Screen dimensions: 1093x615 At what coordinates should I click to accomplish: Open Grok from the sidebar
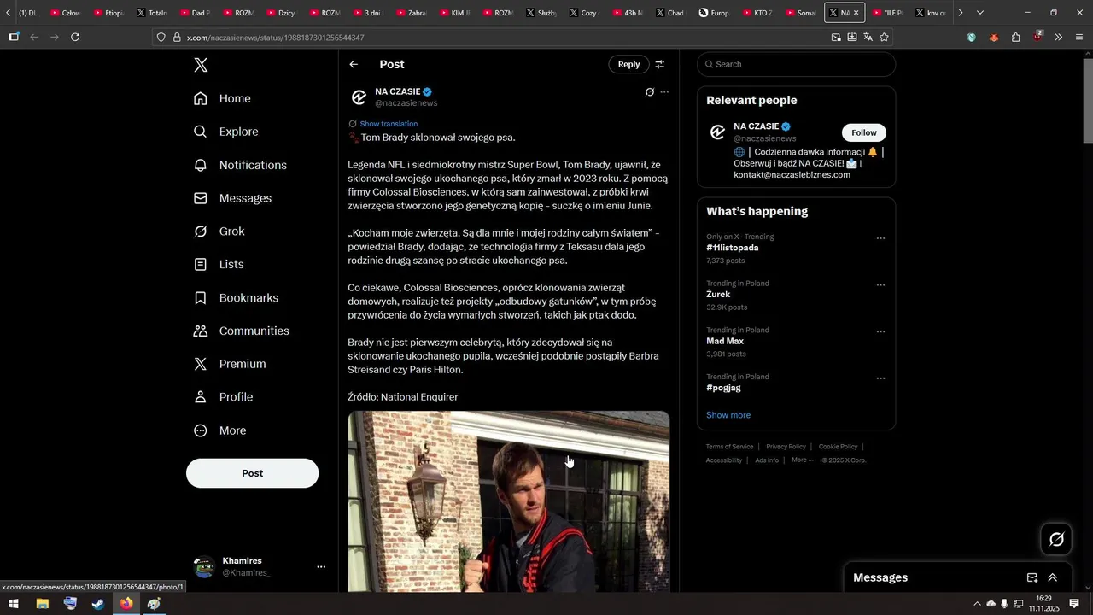pos(219,231)
